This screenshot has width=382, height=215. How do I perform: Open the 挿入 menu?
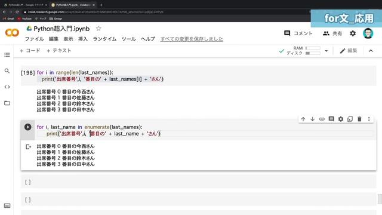point(83,39)
